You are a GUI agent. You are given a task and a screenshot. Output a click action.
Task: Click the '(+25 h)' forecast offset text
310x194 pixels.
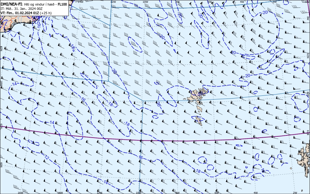(46, 13)
